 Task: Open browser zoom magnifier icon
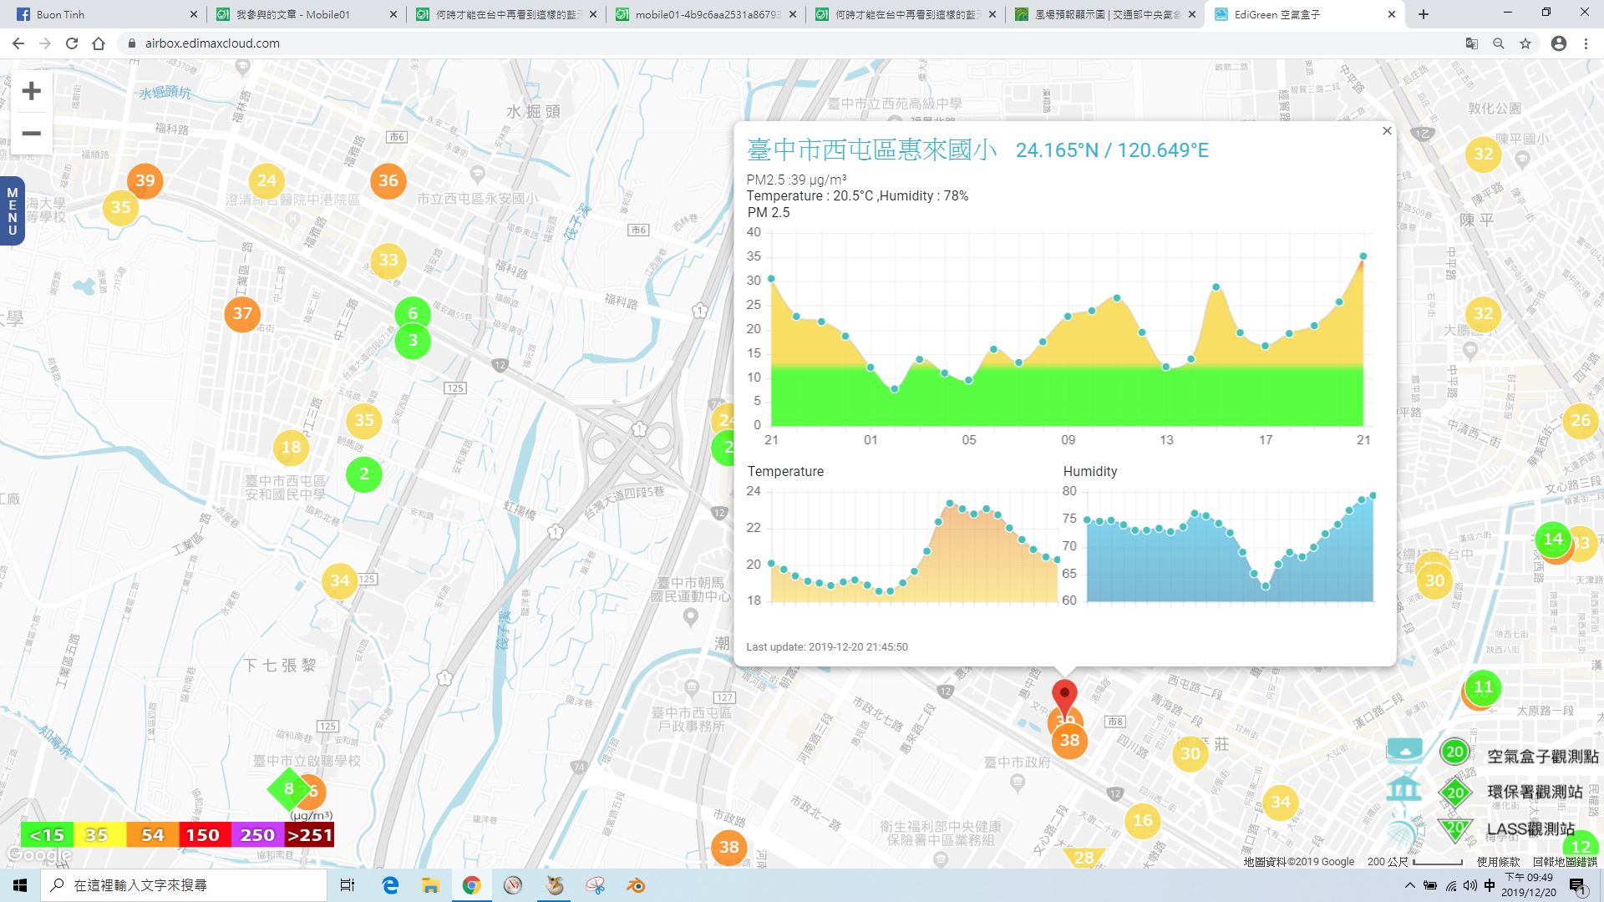click(1499, 43)
